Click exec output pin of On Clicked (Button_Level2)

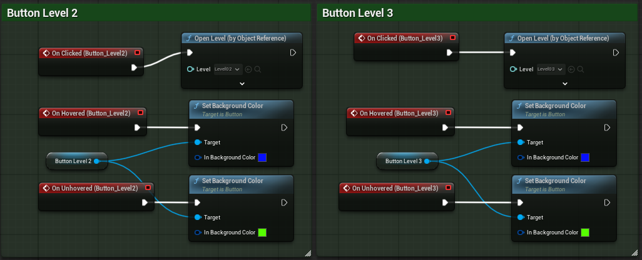click(x=135, y=67)
